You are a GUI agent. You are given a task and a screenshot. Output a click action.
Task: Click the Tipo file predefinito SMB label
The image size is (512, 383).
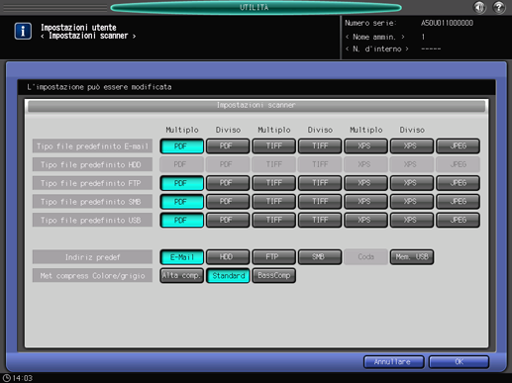pyautogui.click(x=92, y=202)
